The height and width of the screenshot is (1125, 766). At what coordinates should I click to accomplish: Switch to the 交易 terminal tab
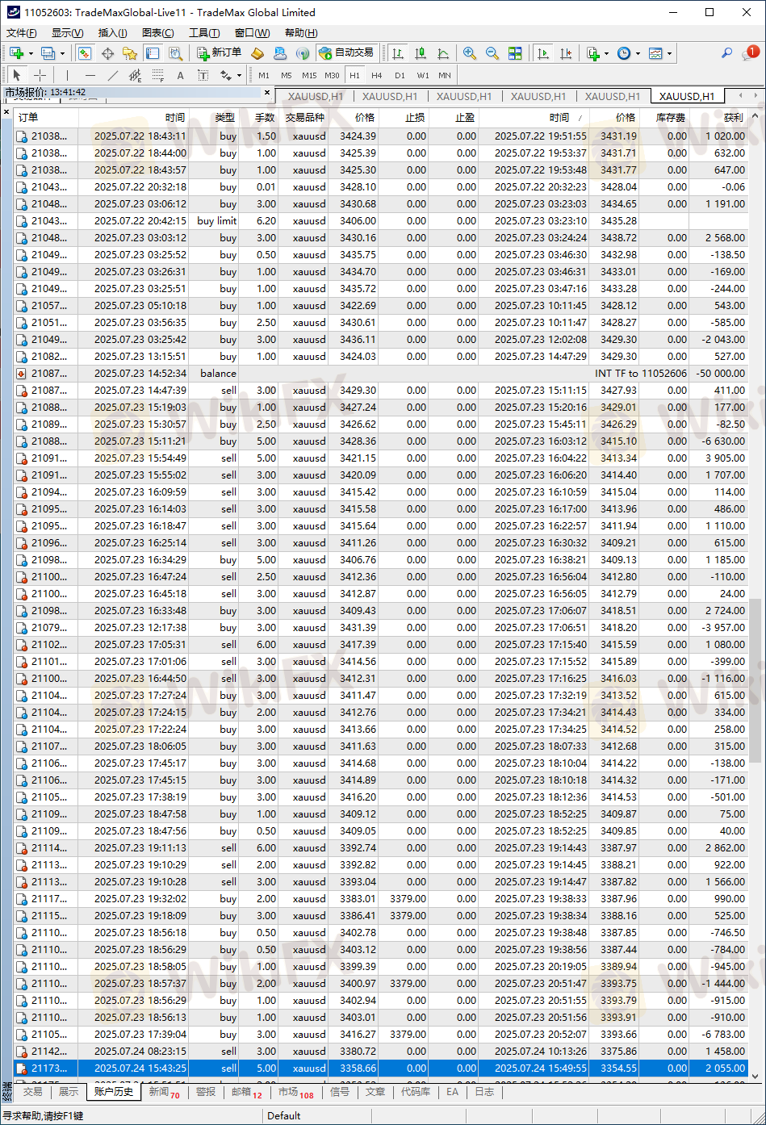[32, 1092]
